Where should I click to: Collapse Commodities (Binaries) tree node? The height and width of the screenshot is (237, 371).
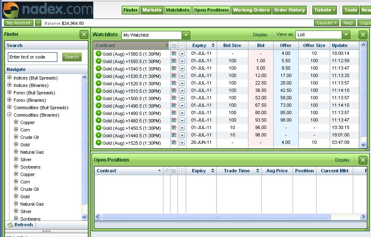pyautogui.click(x=9, y=115)
